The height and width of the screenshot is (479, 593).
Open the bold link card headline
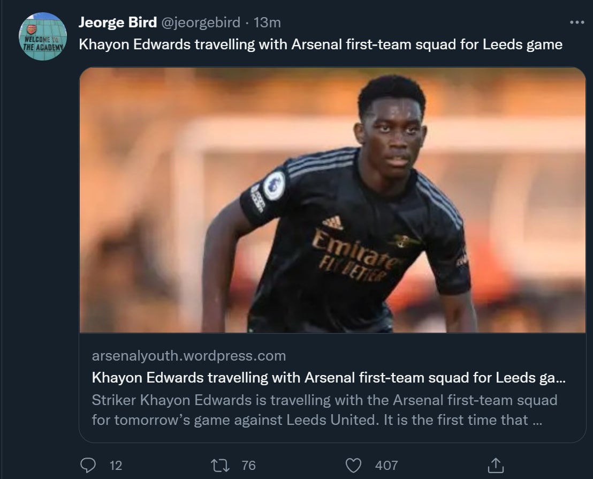point(329,377)
